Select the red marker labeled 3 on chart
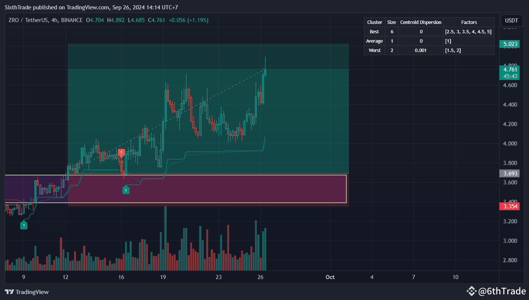Screen dimensions: 529x300 pos(121,152)
